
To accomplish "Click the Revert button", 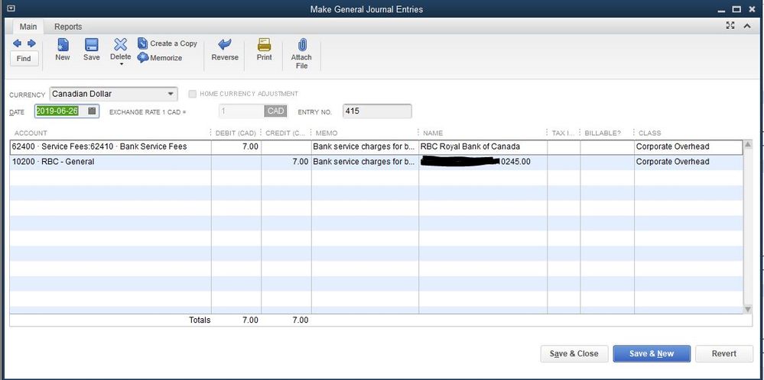I will tap(724, 354).
